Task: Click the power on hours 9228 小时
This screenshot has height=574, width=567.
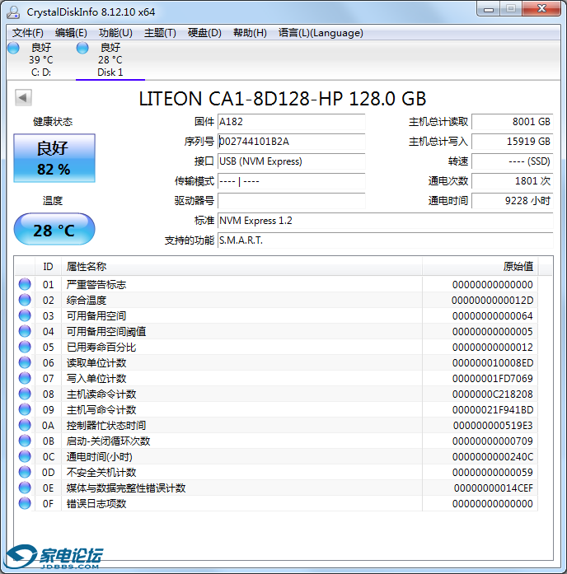Action: tap(512, 201)
